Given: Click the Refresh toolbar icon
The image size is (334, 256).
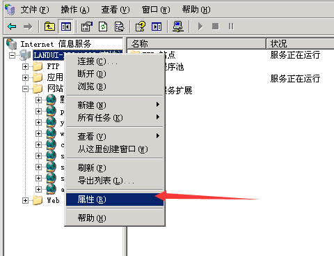Looking at the screenshot, I should 103,27.
